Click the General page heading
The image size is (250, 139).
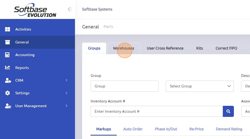coord(90,27)
